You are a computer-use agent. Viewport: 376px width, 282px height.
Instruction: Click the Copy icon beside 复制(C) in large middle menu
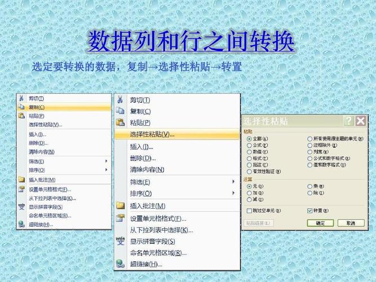(120, 111)
